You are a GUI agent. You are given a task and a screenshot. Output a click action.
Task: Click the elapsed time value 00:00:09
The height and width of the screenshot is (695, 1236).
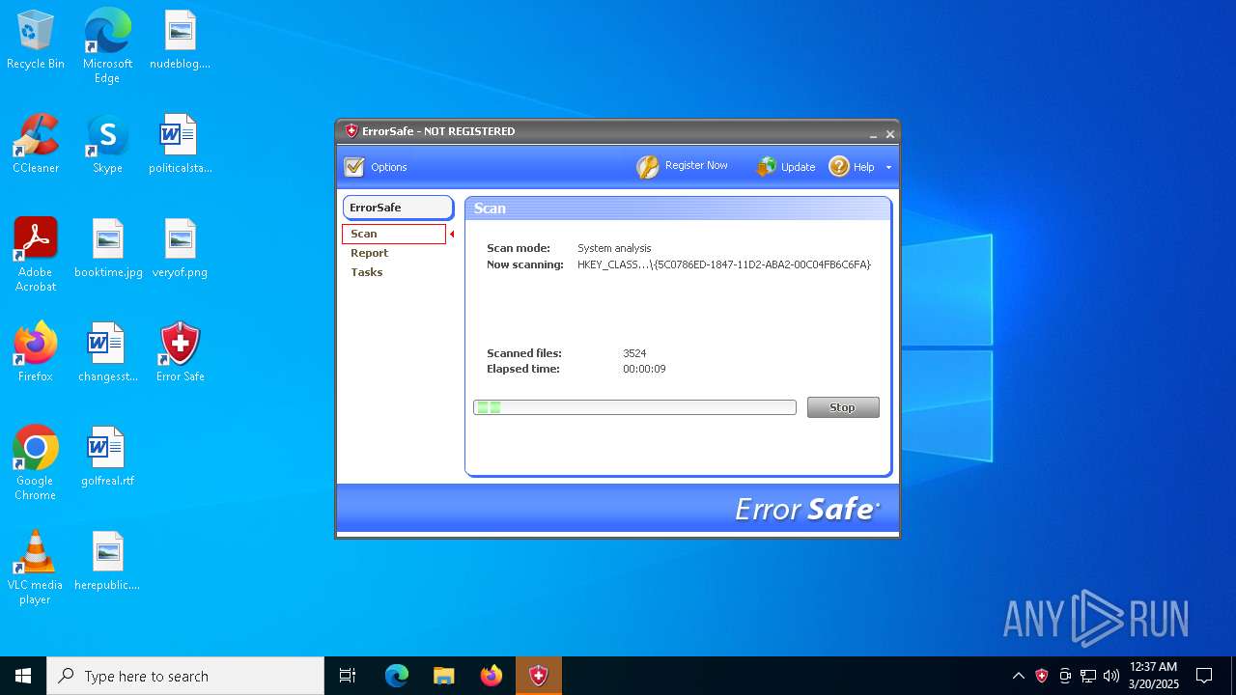point(644,369)
